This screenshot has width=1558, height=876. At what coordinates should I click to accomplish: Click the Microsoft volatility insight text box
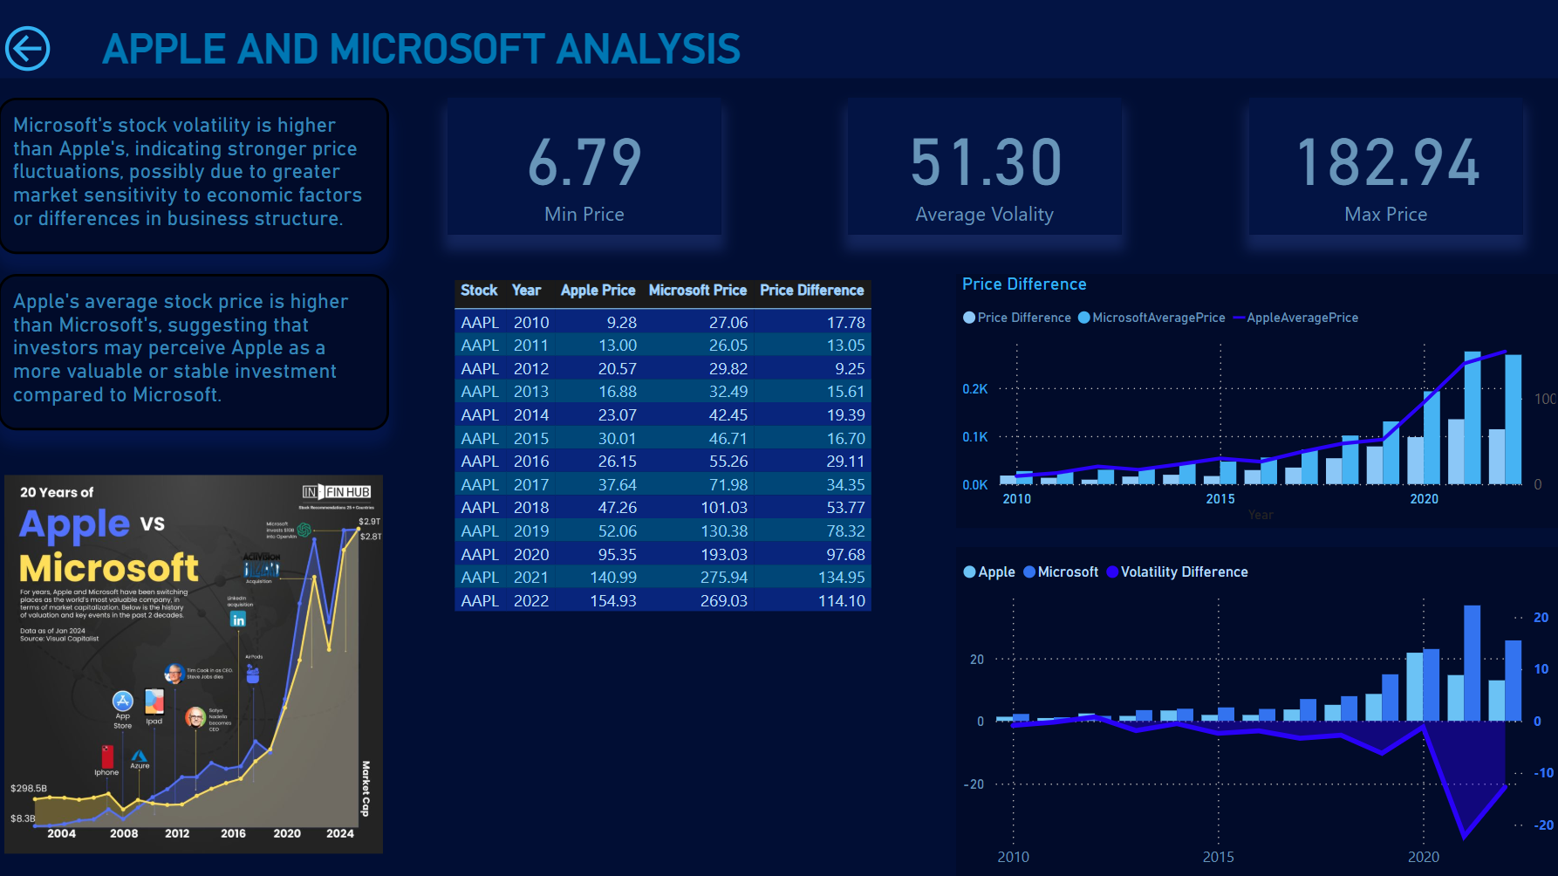194,175
